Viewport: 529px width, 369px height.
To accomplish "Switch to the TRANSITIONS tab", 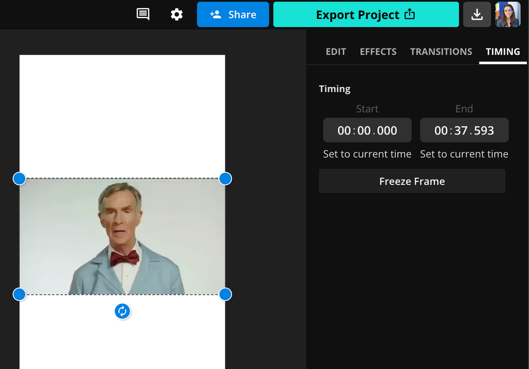I will point(441,51).
